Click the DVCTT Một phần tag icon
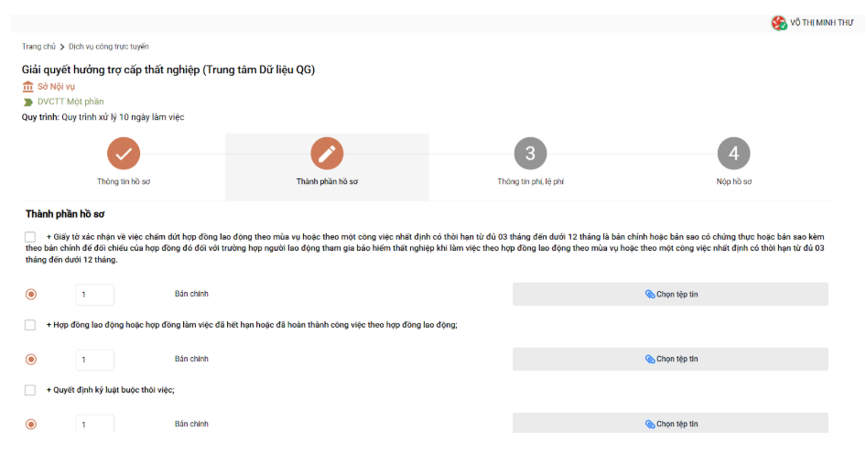This screenshot has width=866, height=474. pyautogui.click(x=28, y=102)
